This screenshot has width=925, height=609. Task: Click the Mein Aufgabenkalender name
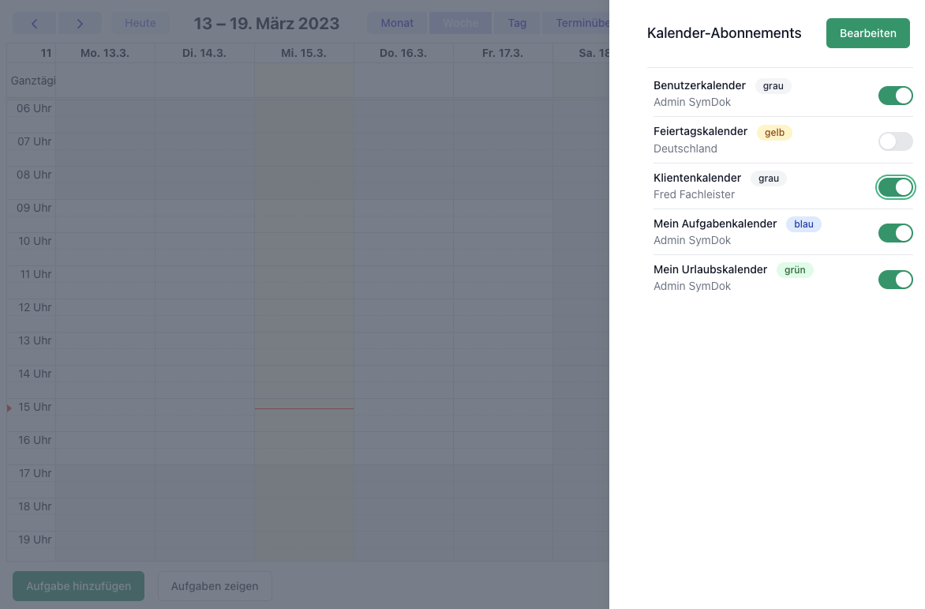click(x=715, y=224)
